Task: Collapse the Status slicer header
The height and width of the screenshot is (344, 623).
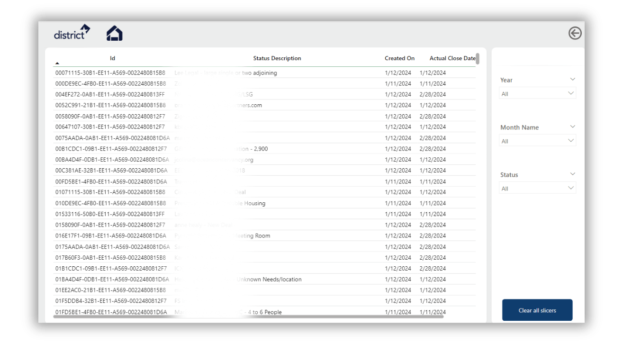Action: 573,174
